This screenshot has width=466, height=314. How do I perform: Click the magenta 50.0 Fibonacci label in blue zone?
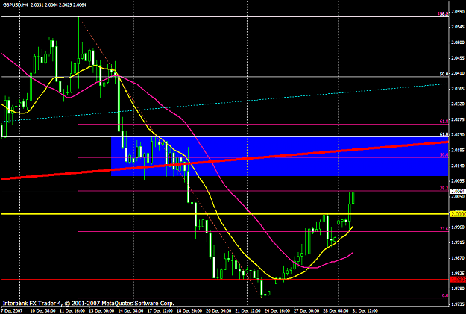click(444, 155)
